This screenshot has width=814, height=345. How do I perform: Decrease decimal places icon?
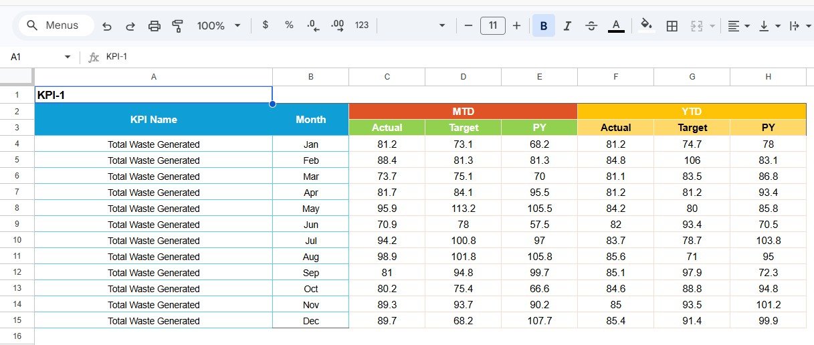click(313, 25)
